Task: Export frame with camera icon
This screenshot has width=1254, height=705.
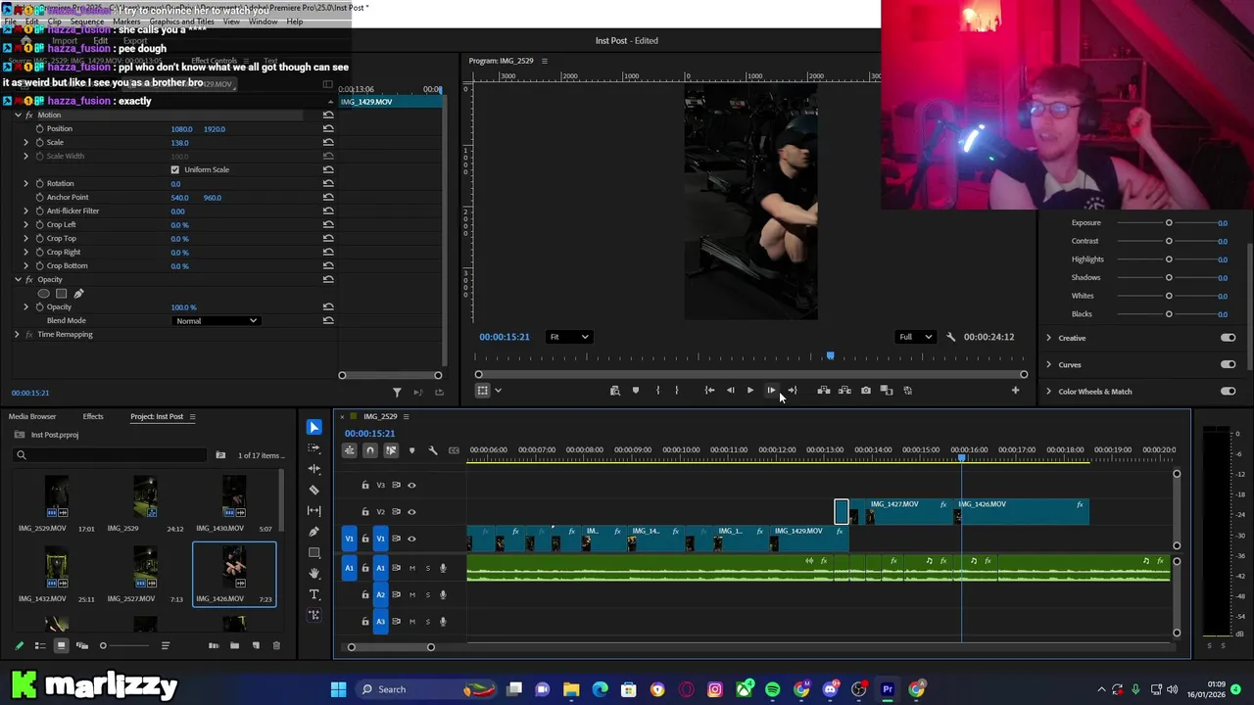Action: tap(866, 391)
